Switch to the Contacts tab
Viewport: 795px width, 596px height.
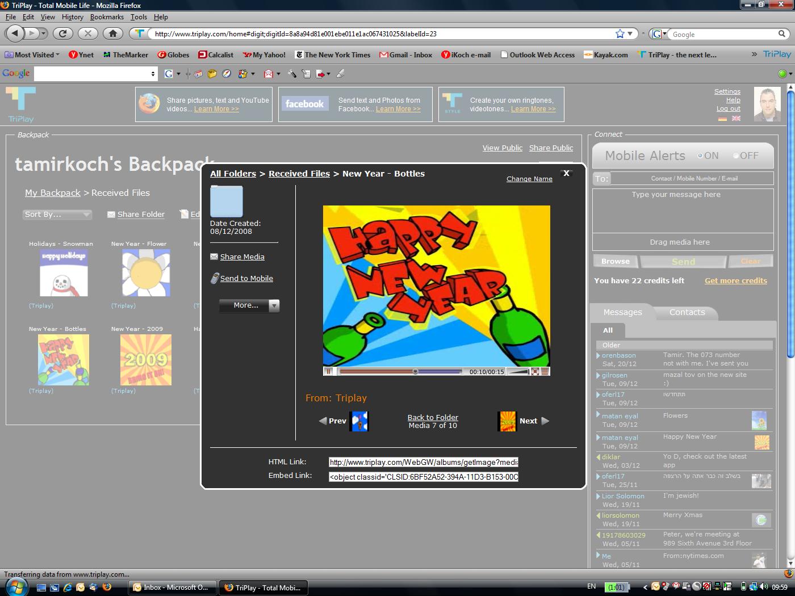tap(687, 312)
